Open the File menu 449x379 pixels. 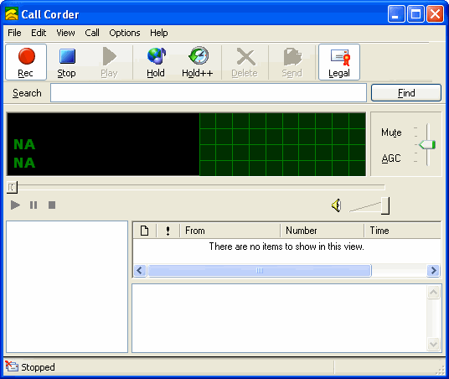(14, 33)
